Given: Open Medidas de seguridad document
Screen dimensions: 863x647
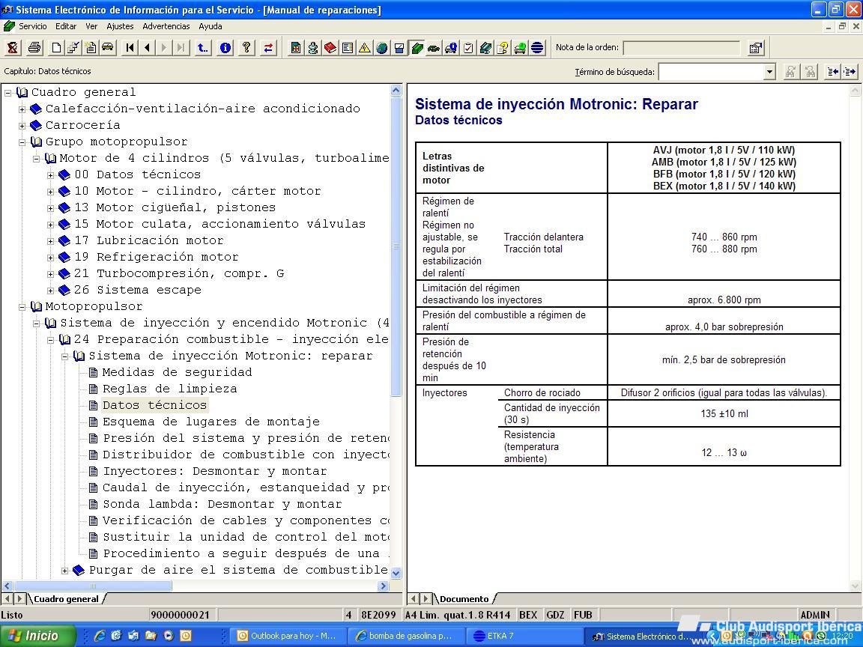Looking at the screenshot, I should [178, 372].
